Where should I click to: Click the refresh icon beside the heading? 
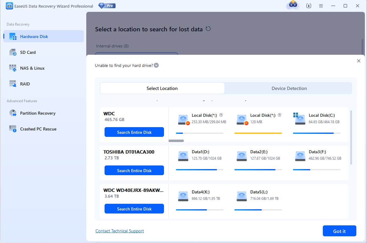(208, 29)
